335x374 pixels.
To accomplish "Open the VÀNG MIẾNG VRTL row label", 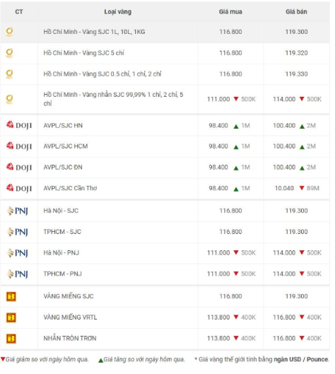I will [70, 317].
